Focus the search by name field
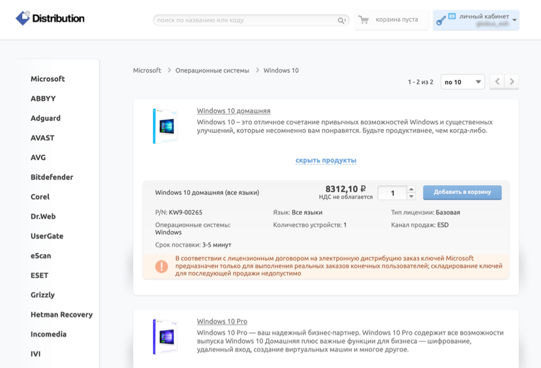This screenshot has width=541, height=368. tap(251, 20)
